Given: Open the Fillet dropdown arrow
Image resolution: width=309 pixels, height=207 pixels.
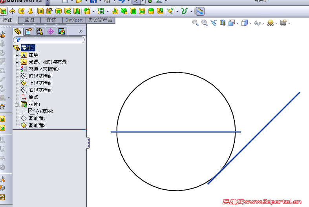Looking at the screenshot, I should [x=93, y=11].
